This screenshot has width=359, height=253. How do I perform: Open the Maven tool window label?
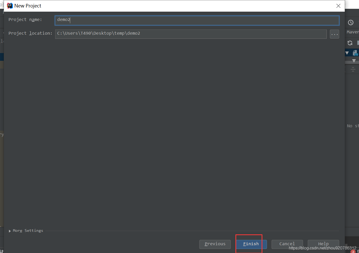[353, 32]
